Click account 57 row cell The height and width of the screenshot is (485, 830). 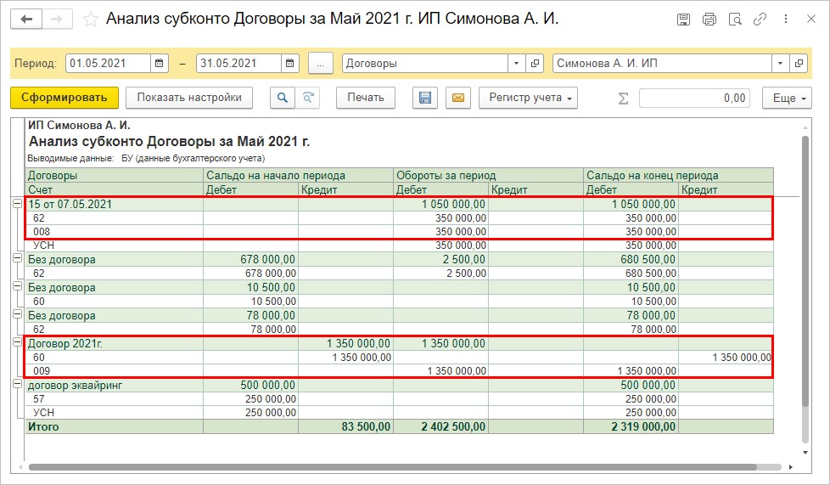click(115, 398)
